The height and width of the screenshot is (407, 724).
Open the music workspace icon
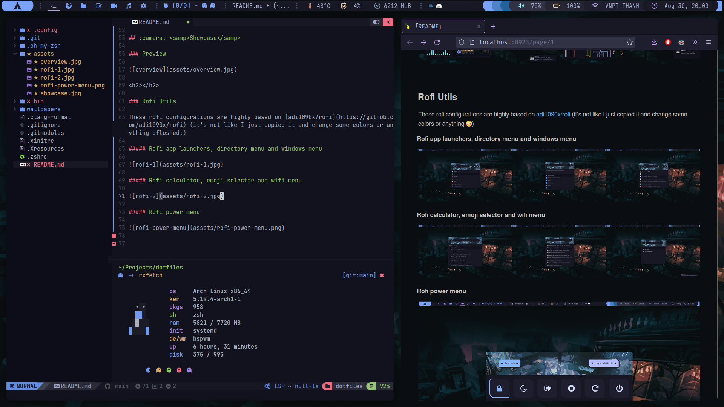[129, 6]
